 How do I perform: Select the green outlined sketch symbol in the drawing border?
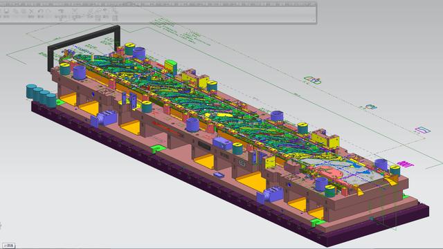[313, 80]
